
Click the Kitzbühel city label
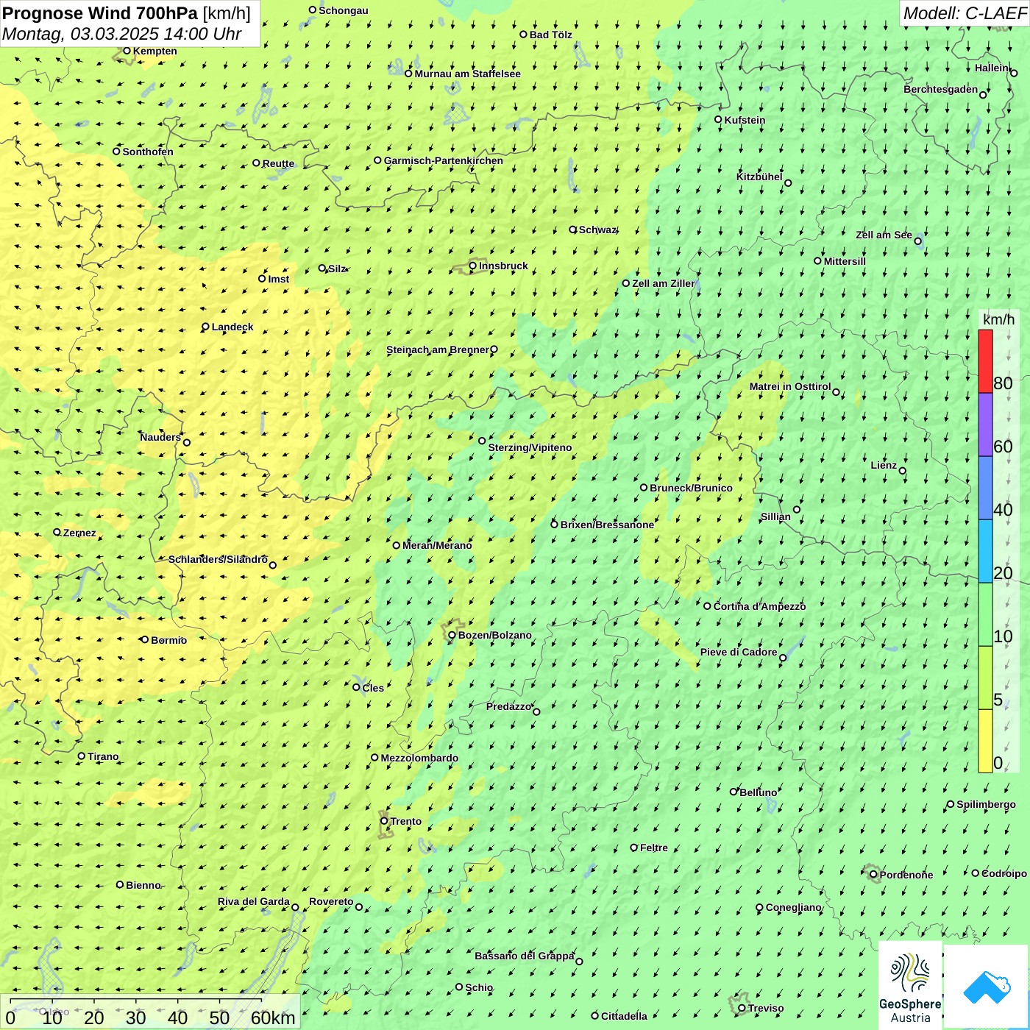[x=759, y=177]
